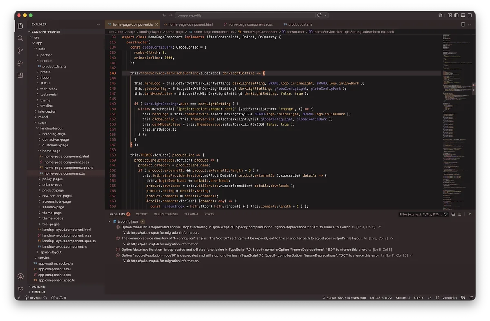
Task: Open the Run and Debug view
Action: click(x=20, y=63)
